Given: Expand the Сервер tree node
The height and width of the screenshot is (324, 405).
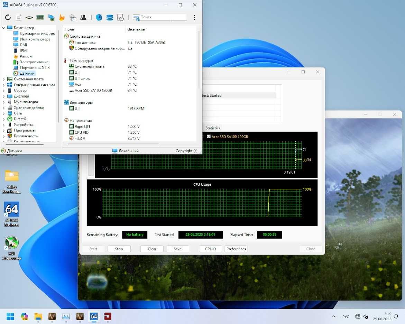Looking at the screenshot, I should (x=3, y=90).
